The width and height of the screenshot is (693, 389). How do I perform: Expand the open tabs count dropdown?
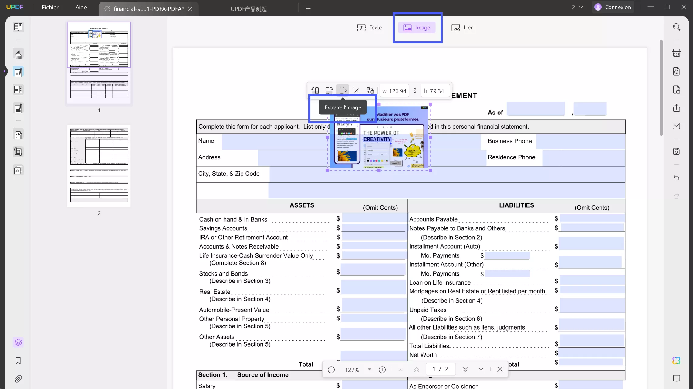click(x=577, y=7)
